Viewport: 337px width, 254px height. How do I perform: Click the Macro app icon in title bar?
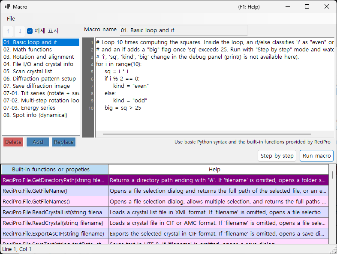tap(7, 7)
